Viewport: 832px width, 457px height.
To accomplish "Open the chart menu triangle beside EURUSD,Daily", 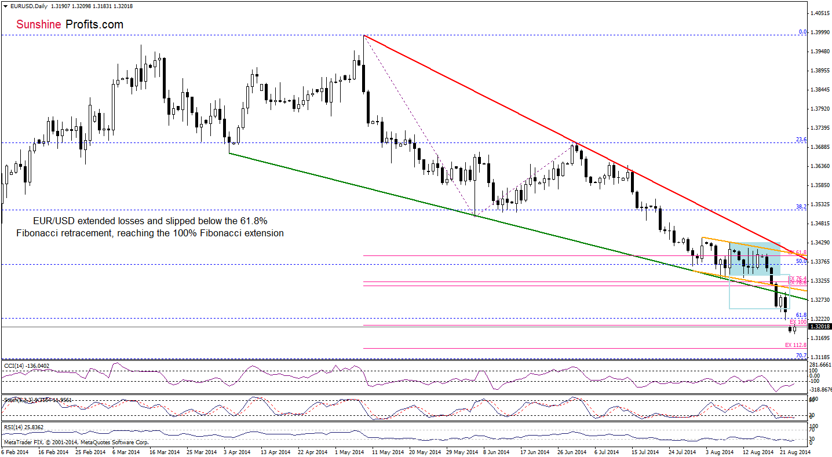I will (x=6, y=6).
